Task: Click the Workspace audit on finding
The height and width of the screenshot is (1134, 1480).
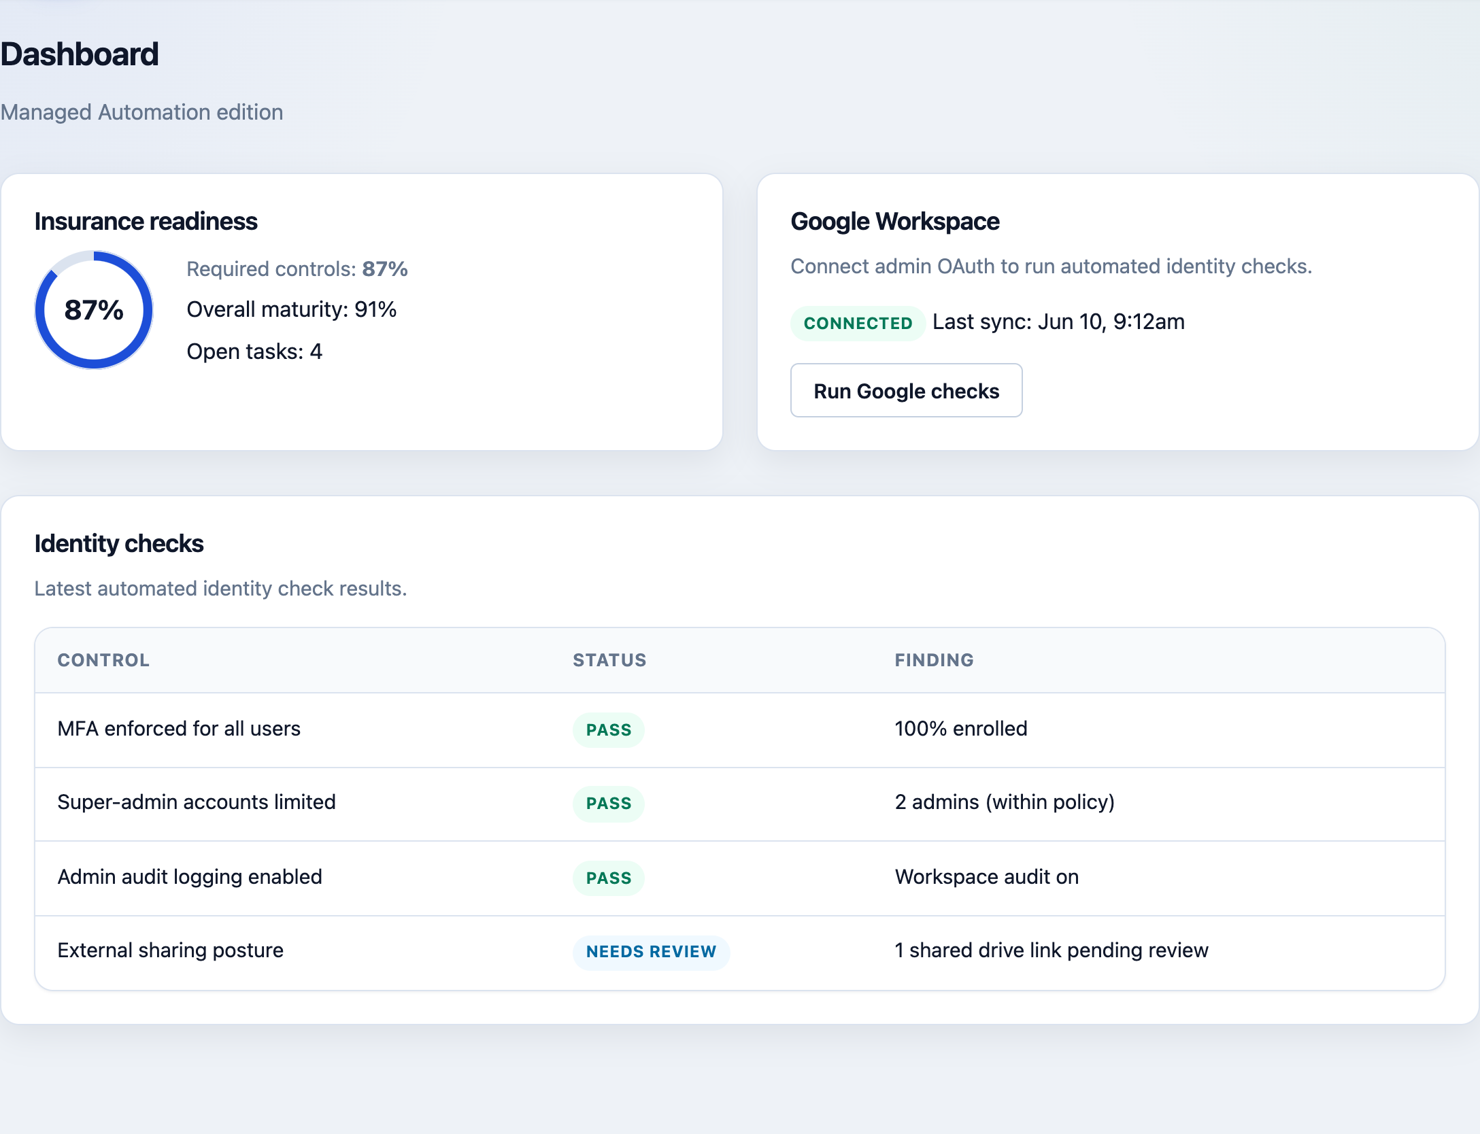Action: [x=986, y=877]
